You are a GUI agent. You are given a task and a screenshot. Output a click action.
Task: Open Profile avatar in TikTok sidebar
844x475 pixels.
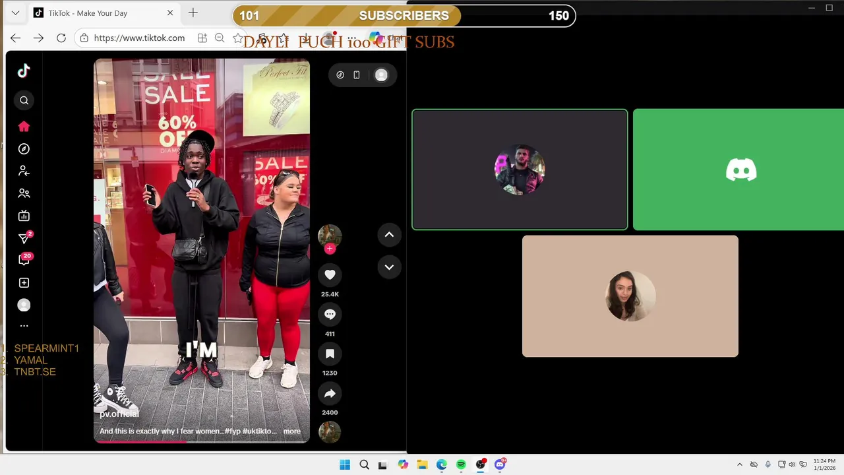pyautogui.click(x=24, y=305)
